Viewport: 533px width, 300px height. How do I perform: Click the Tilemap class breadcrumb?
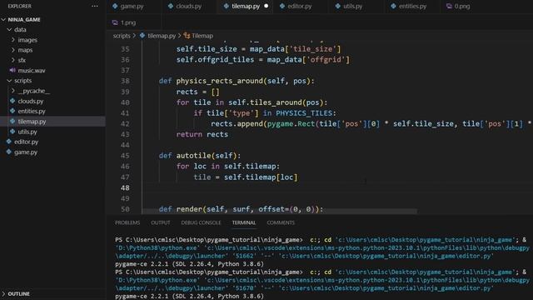pos(202,36)
